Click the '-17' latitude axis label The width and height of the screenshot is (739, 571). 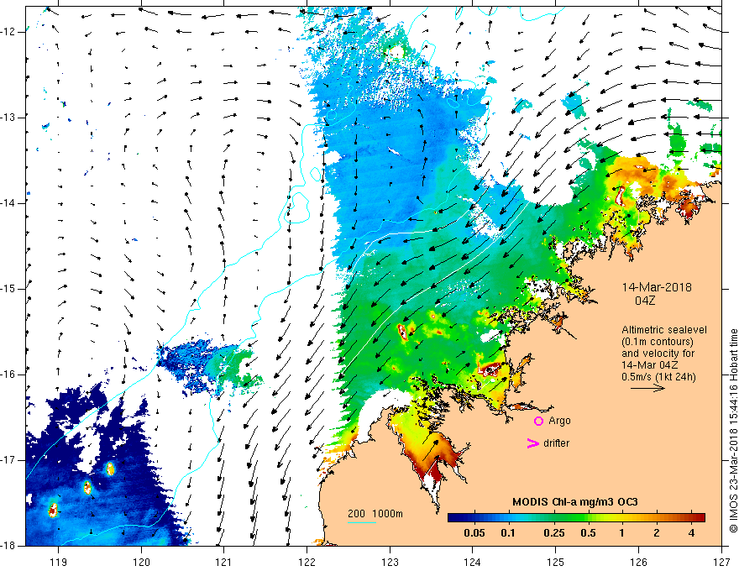tap(9, 460)
